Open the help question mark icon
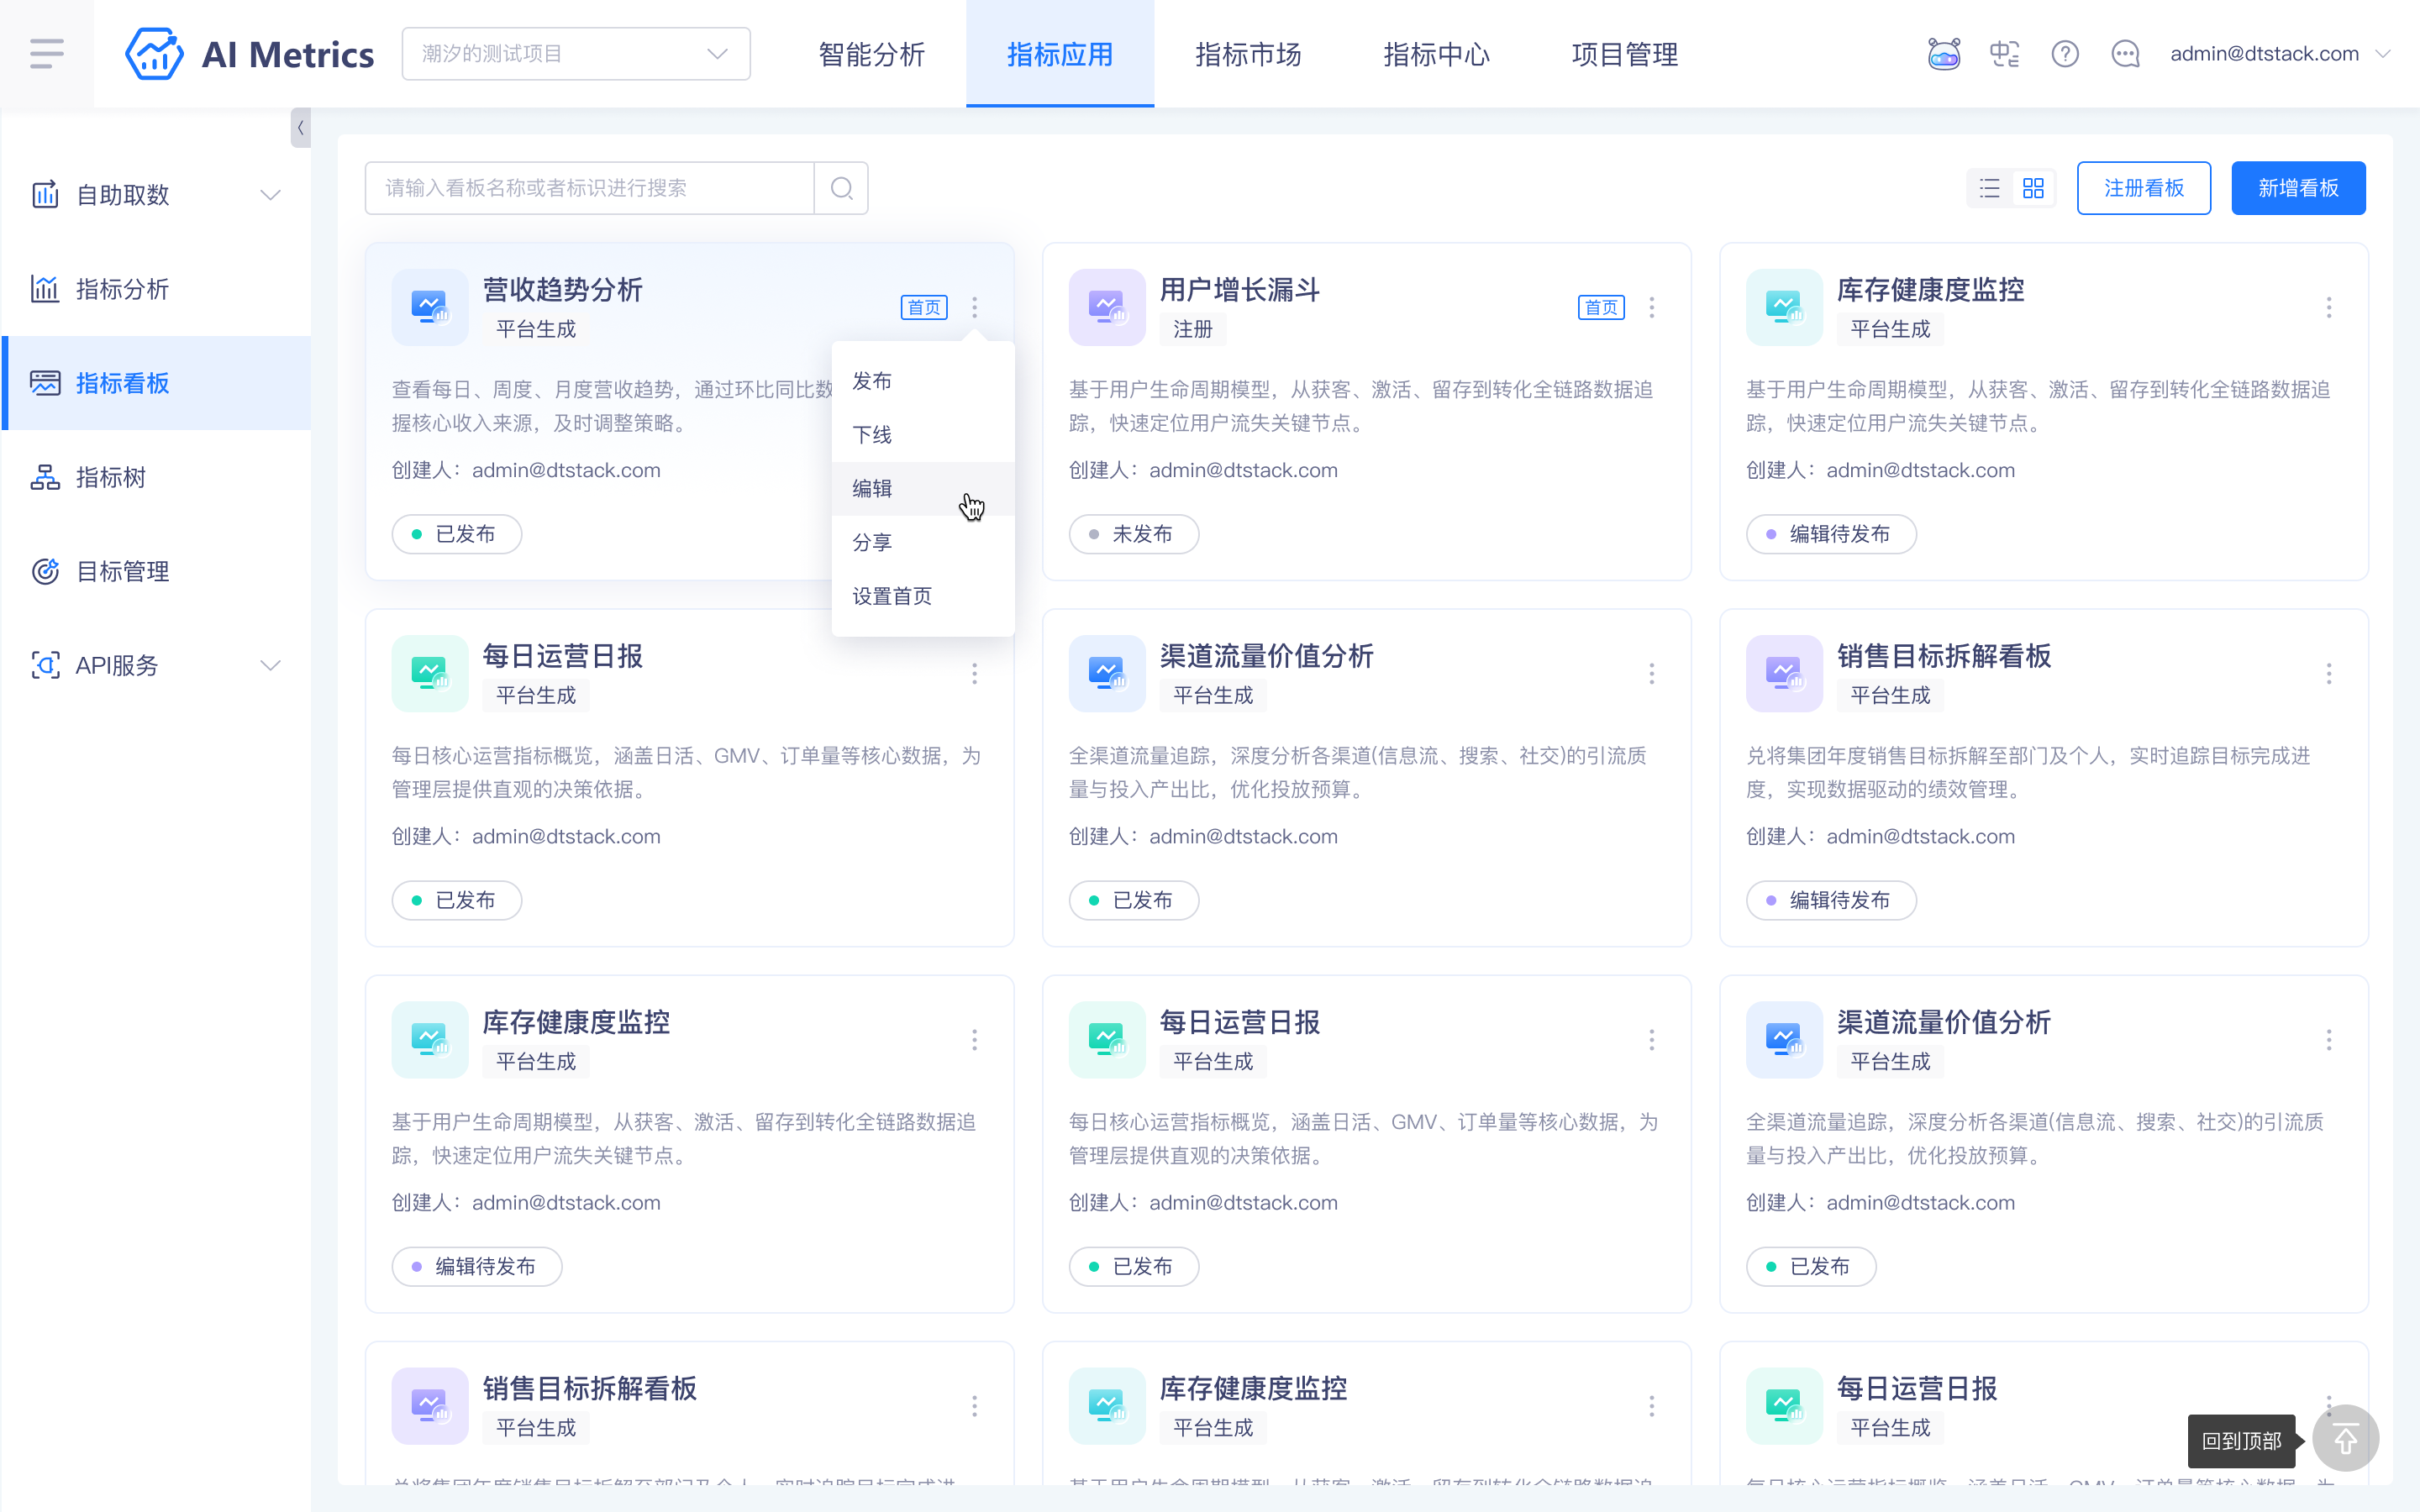 [2064, 54]
